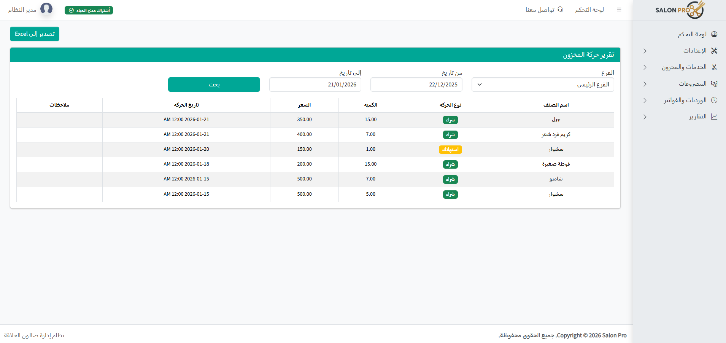
Task: Click the أشترك مدى الحياة badge
Action: click(89, 10)
